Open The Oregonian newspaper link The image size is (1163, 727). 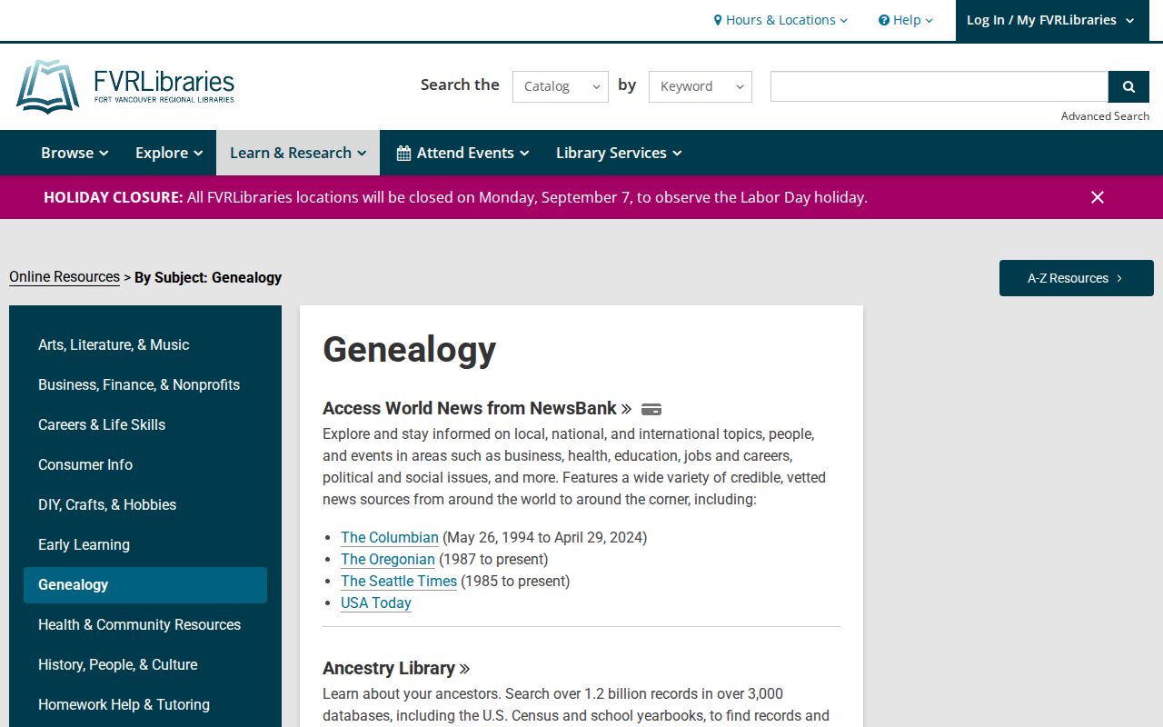388,559
